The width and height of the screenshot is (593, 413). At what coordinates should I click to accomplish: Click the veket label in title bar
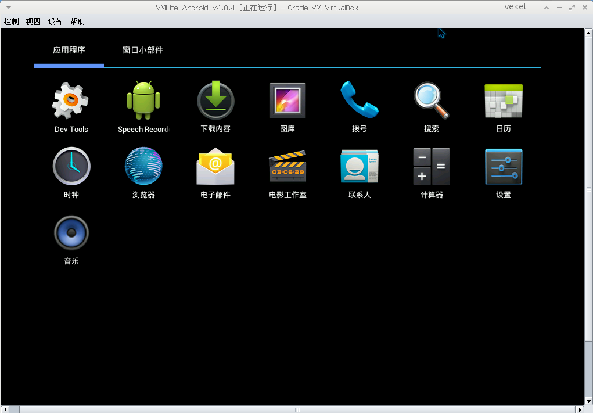point(516,6)
